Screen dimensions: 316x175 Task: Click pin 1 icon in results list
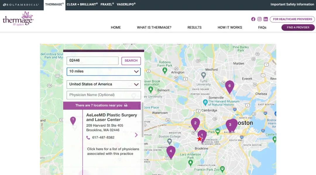click(x=73, y=121)
